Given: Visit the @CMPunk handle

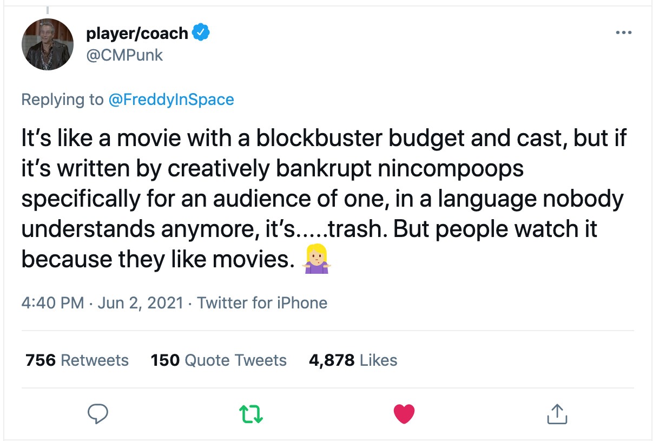Looking at the screenshot, I should tap(124, 55).
